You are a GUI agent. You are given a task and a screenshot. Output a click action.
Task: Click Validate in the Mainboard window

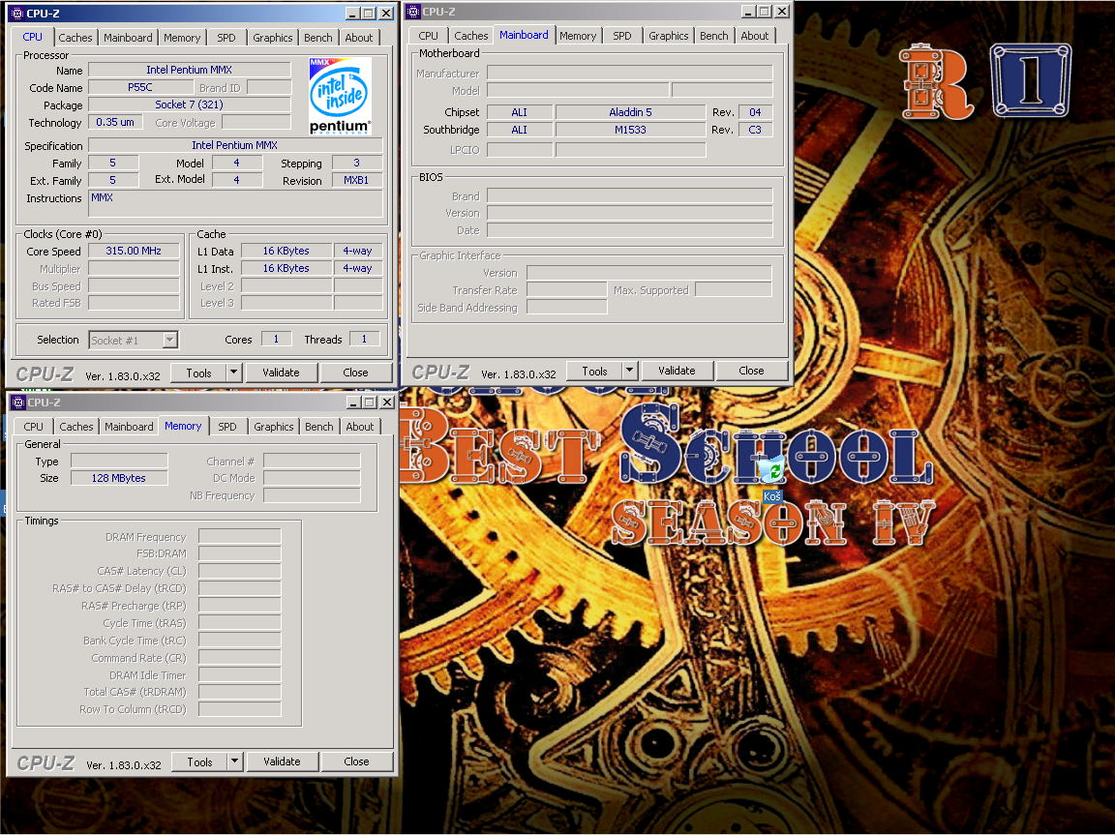pos(677,371)
